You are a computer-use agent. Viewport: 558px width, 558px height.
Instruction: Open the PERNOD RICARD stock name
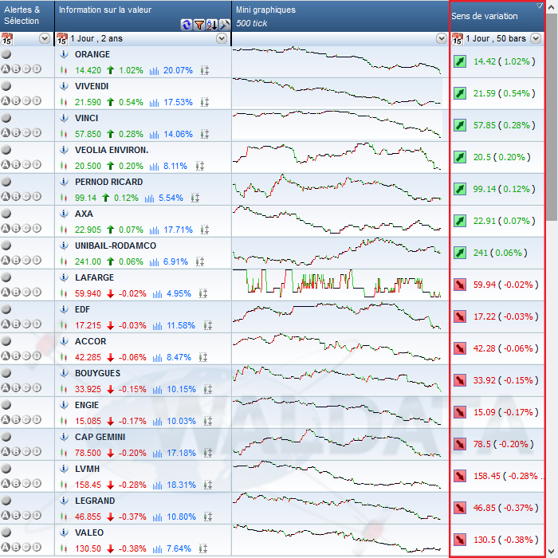coord(109,182)
